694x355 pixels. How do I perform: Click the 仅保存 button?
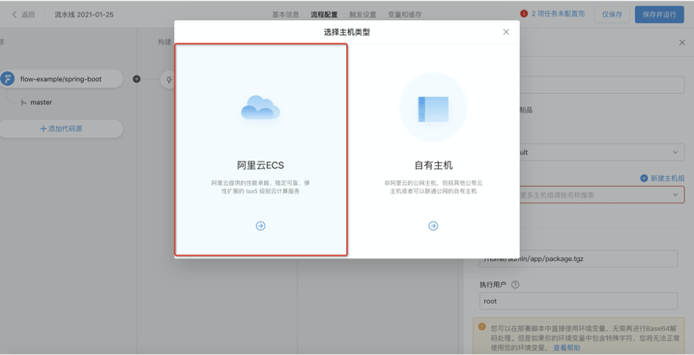[612, 14]
